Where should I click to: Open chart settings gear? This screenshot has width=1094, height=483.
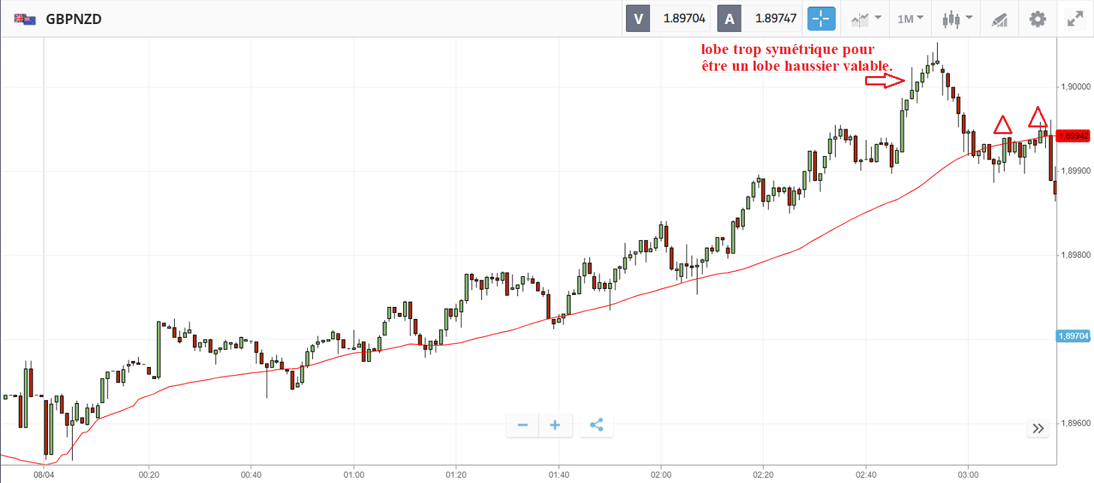[1037, 19]
